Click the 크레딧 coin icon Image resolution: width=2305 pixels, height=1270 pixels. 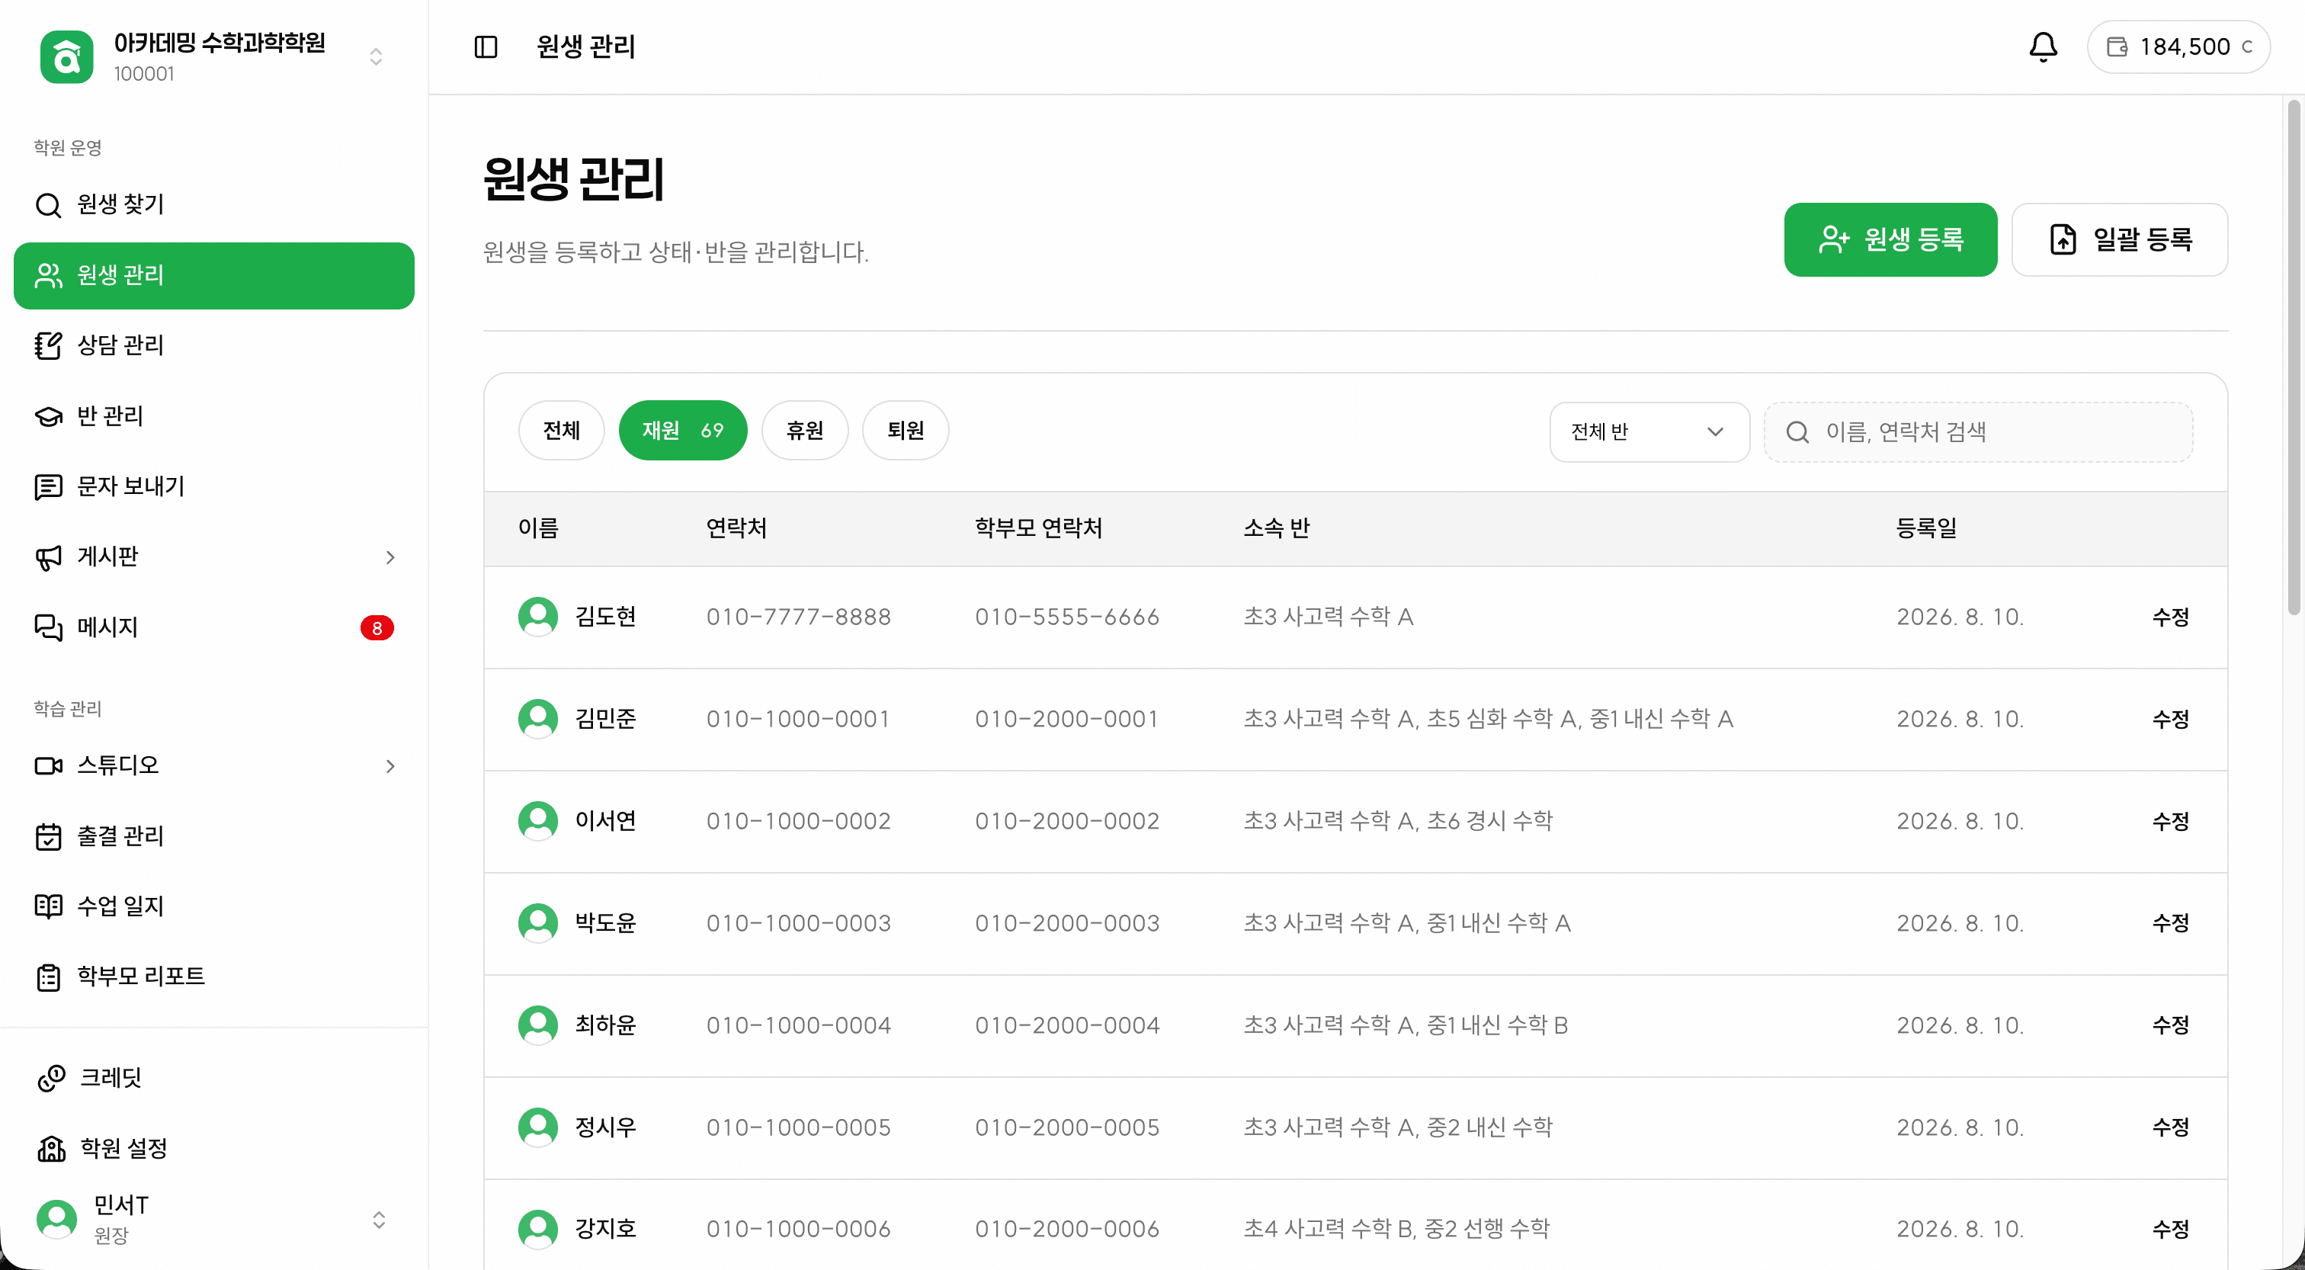click(x=51, y=1079)
